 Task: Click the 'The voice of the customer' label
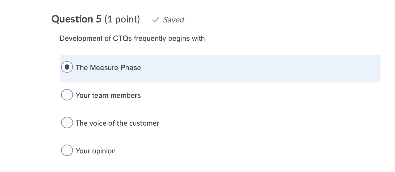(117, 123)
